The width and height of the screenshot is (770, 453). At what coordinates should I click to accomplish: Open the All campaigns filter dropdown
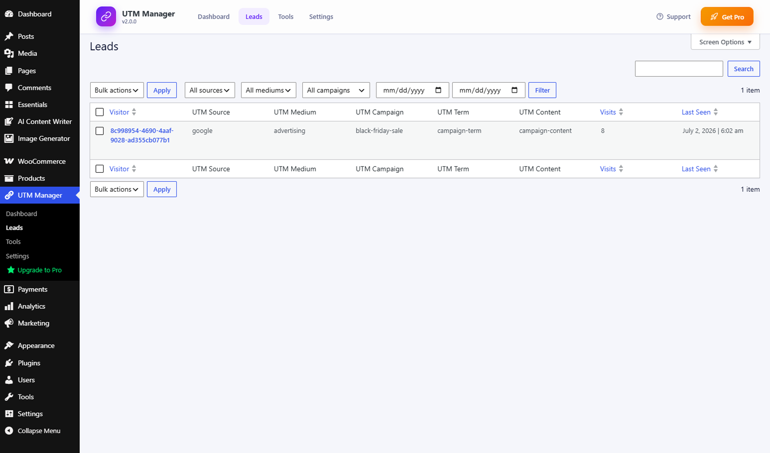click(336, 90)
